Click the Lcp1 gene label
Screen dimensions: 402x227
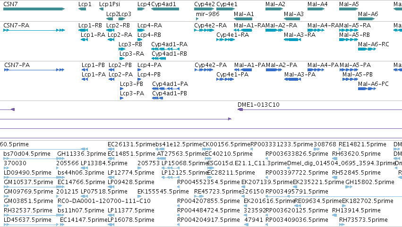point(85,4)
